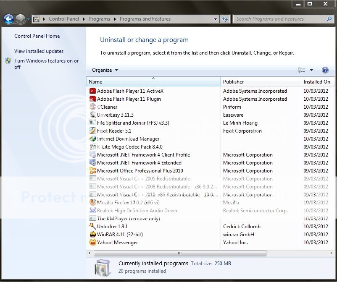The height and width of the screenshot is (282, 337).
Task: Click the CCleaner program icon
Action: pyautogui.click(x=92, y=107)
